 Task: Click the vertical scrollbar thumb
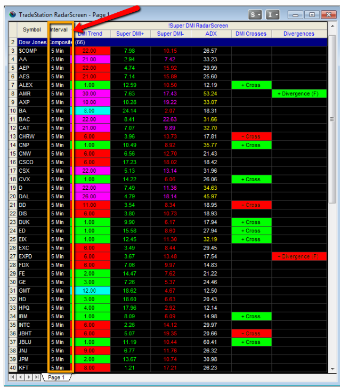pos(333,119)
